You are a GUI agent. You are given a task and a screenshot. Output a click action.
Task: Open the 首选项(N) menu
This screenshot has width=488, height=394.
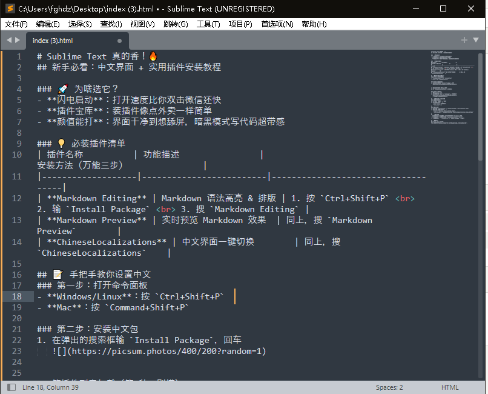coord(277,24)
